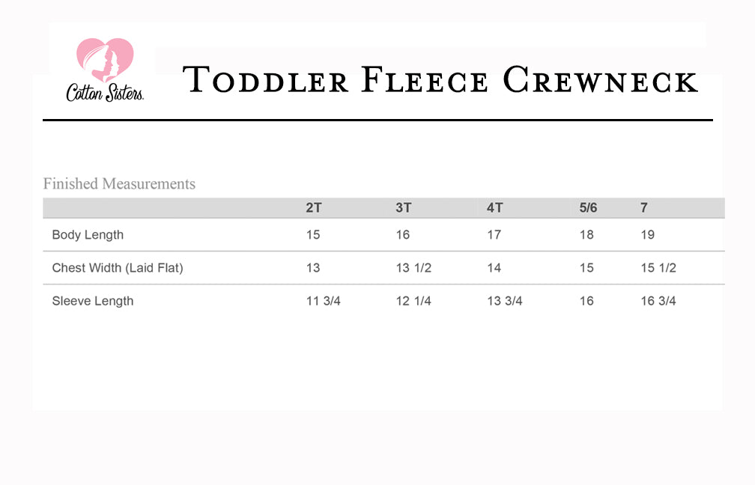Screen dimensions: 755x485
Task: Click the Sleeve Length row label
Action: tap(93, 301)
